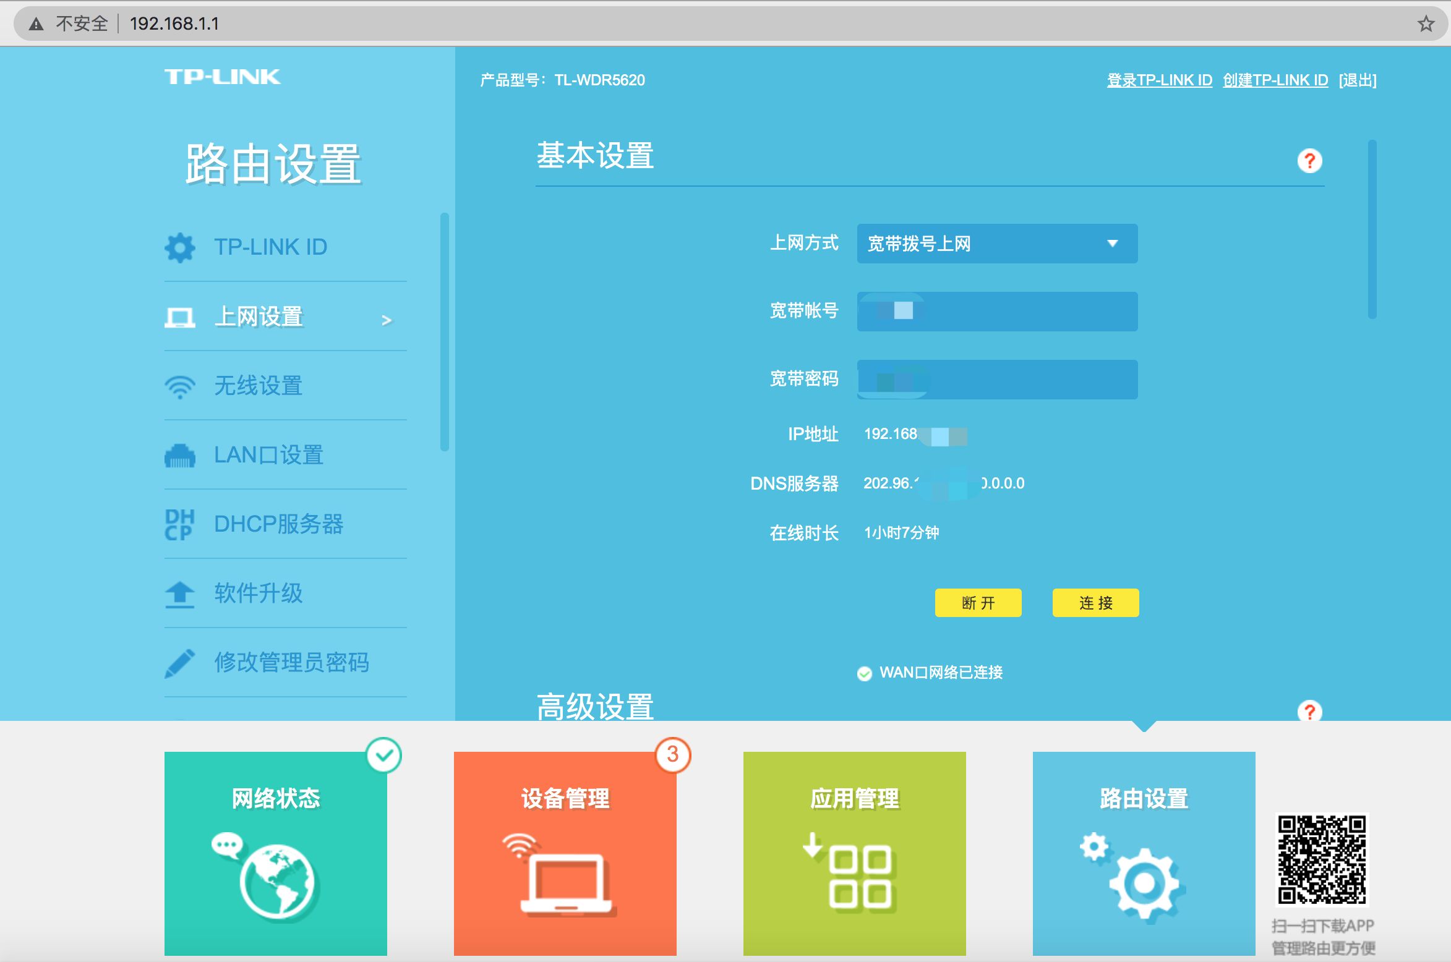Screen dimensions: 1451x962
Task: Click the 不安全 label in address bar
Action: click(82, 23)
